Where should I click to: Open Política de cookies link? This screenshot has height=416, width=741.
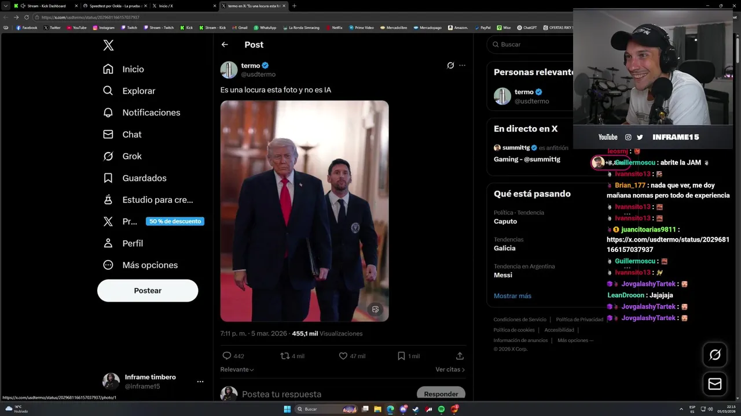[x=514, y=330]
